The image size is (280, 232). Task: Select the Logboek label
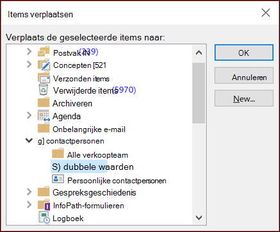point(68,219)
